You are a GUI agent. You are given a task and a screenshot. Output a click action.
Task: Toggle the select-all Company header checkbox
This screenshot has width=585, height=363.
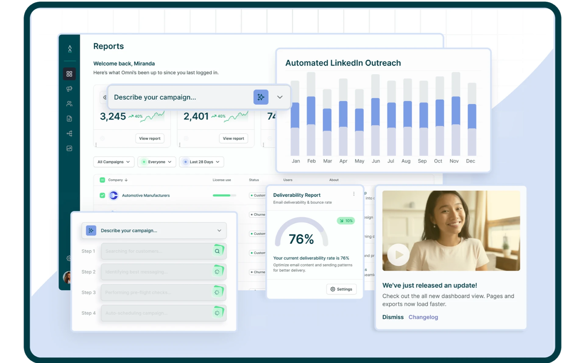coord(102,180)
